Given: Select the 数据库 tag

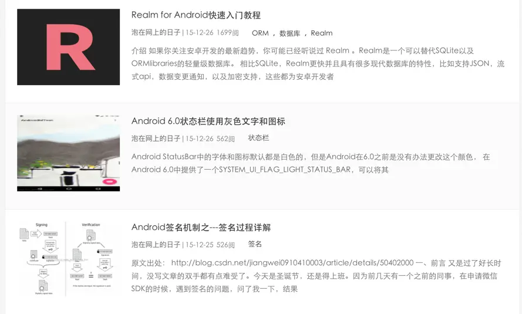Looking at the screenshot, I should pos(289,33).
